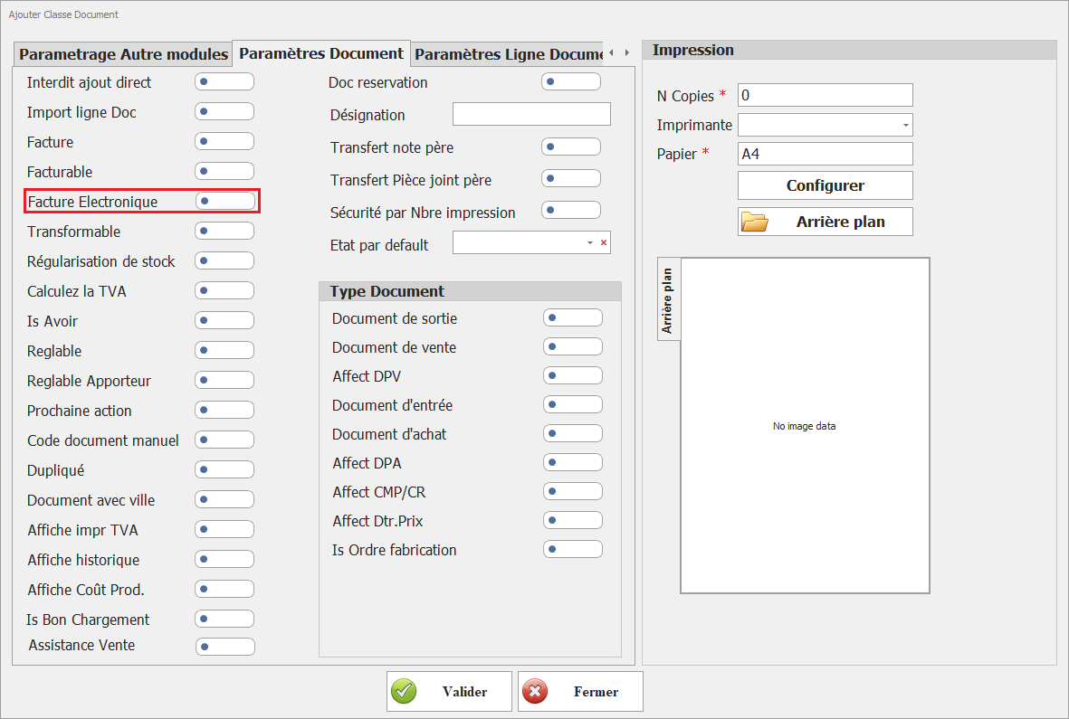
Task: Enable Document de sortie switch
Action: 573,318
